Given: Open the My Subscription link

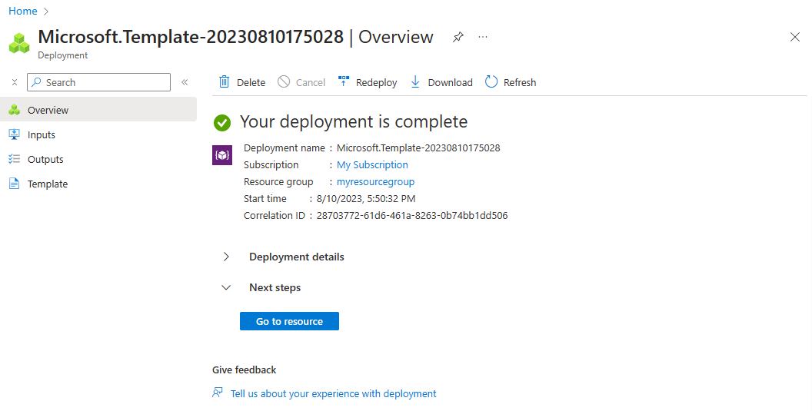Looking at the screenshot, I should (372, 164).
